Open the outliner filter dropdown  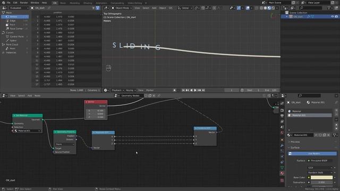330,8
